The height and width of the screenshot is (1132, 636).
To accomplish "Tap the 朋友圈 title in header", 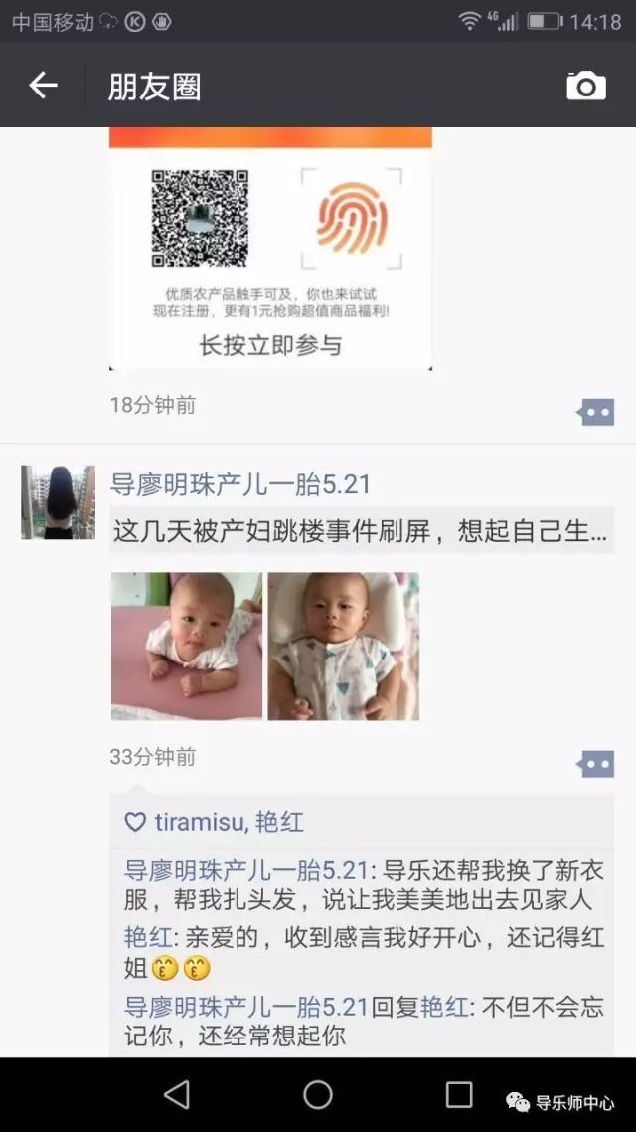I will pos(154,87).
